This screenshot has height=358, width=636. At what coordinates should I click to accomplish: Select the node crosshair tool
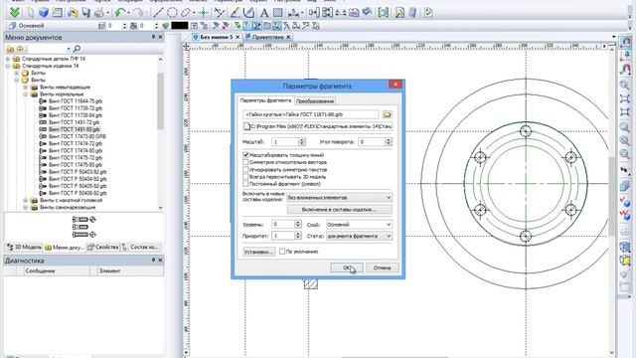(x=204, y=13)
